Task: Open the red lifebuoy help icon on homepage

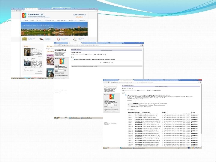Action: (x=58, y=39)
